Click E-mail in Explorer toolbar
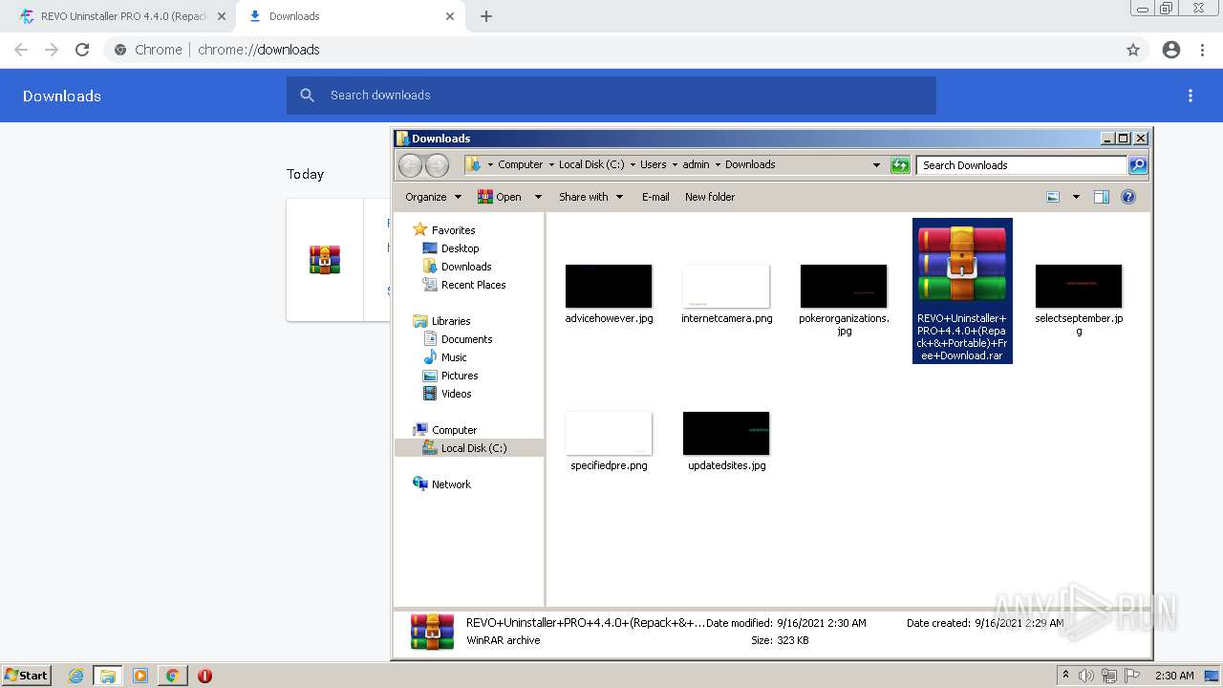 point(655,197)
